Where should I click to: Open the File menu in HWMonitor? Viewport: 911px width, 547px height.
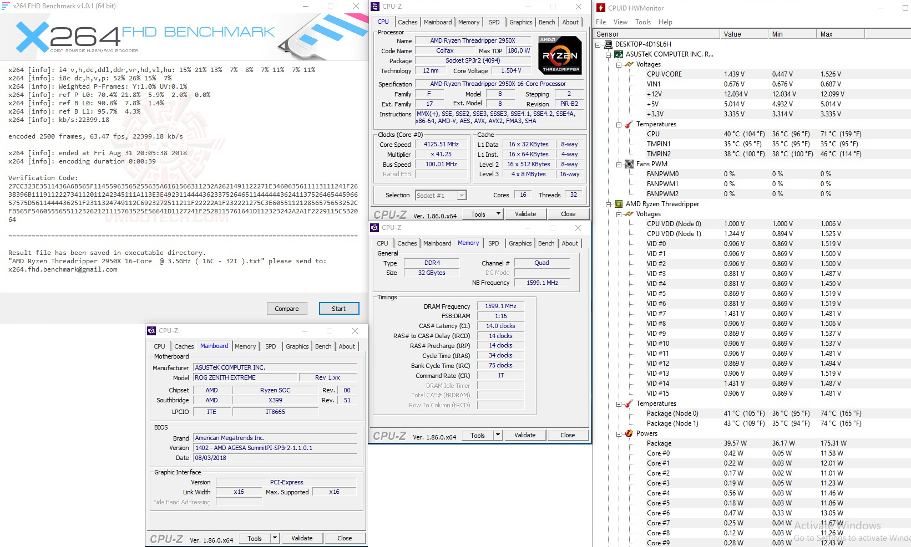pyautogui.click(x=601, y=22)
